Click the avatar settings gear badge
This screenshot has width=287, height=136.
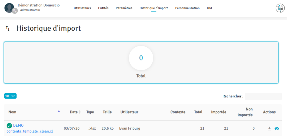click(x=15, y=11)
